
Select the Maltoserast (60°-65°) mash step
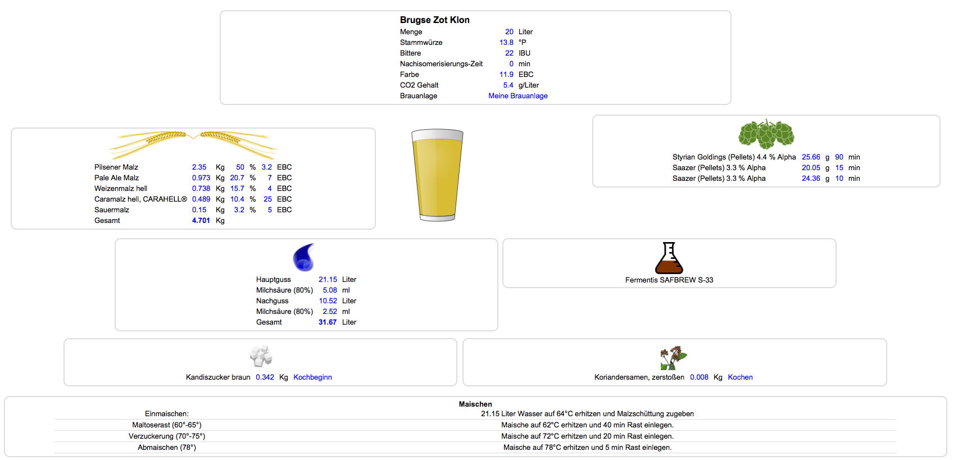167,425
